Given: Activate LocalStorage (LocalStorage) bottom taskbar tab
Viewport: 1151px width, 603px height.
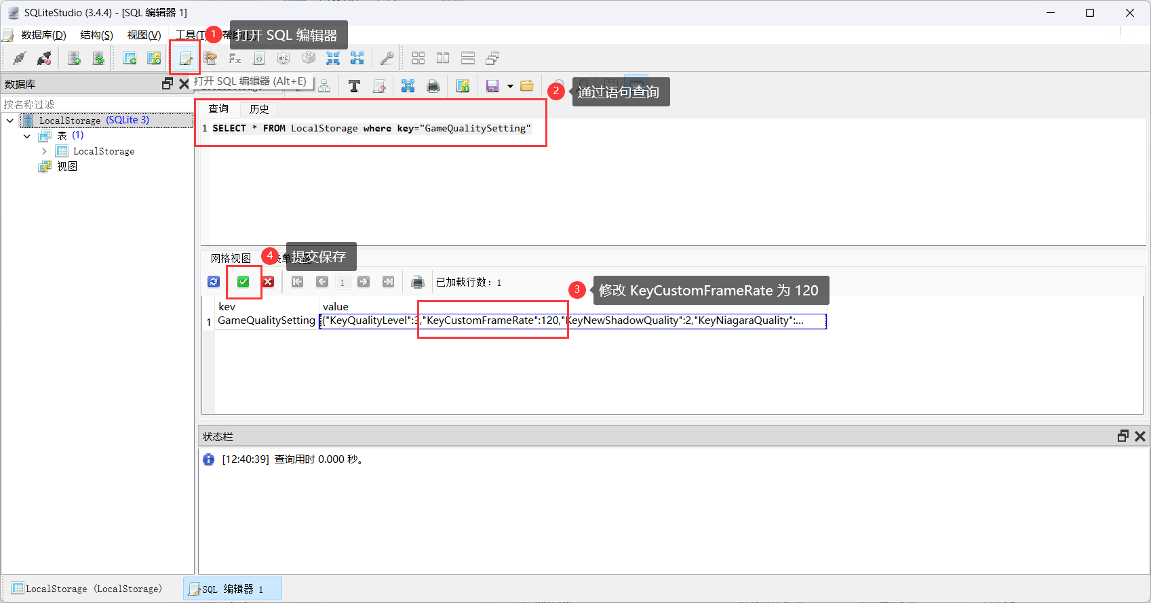Looking at the screenshot, I should coord(87,589).
